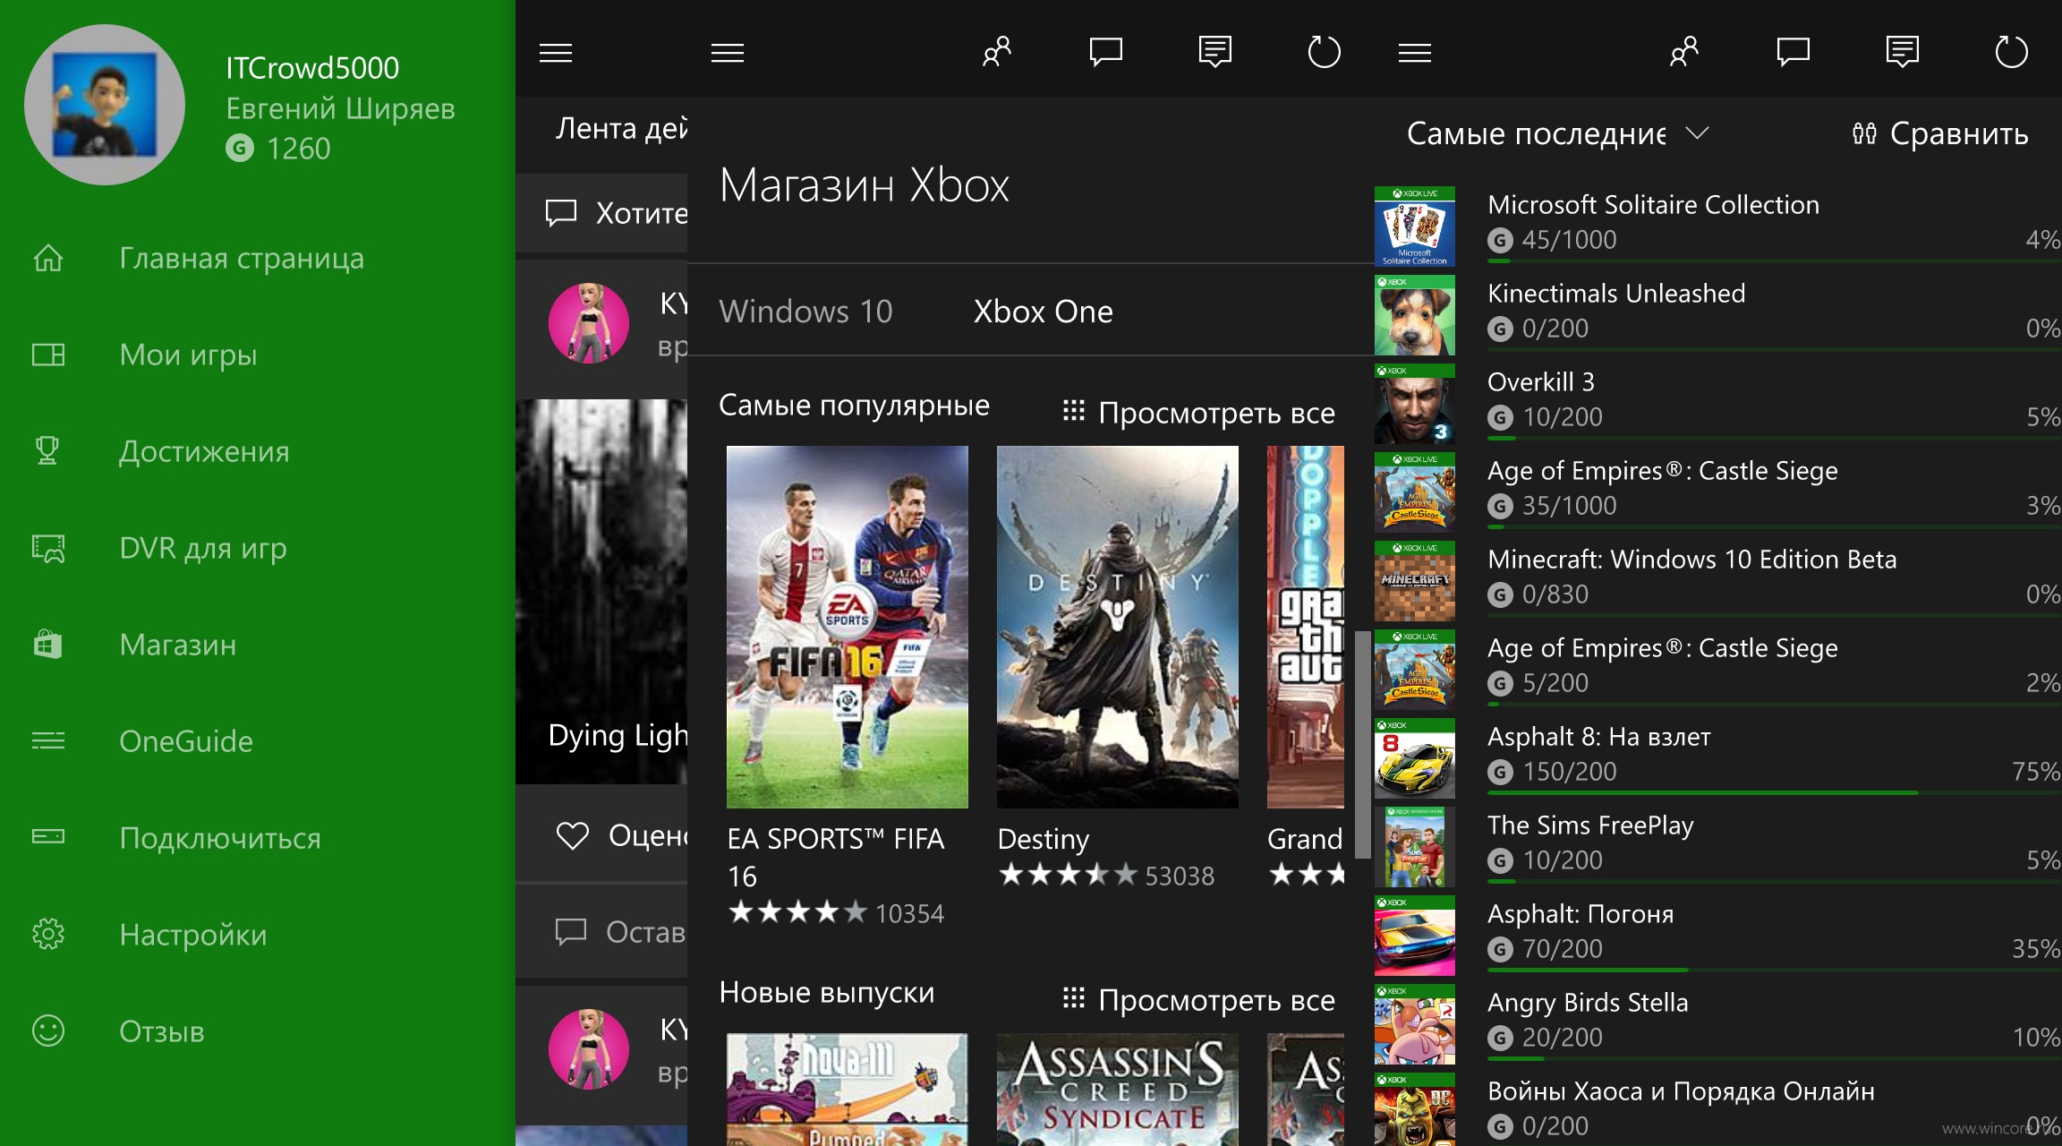Open Kinectimals Unleashed achievements
This screenshot has height=1146, width=2062.
[1718, 313]
